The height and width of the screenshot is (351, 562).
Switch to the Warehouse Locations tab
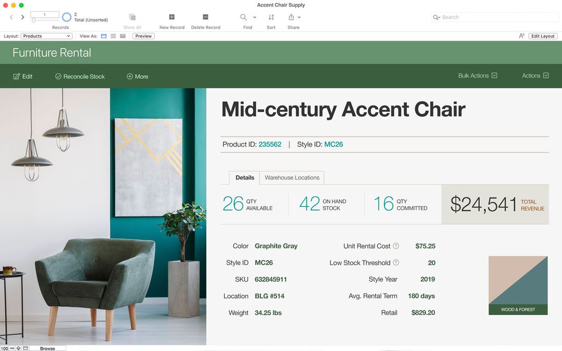point(291,177)
